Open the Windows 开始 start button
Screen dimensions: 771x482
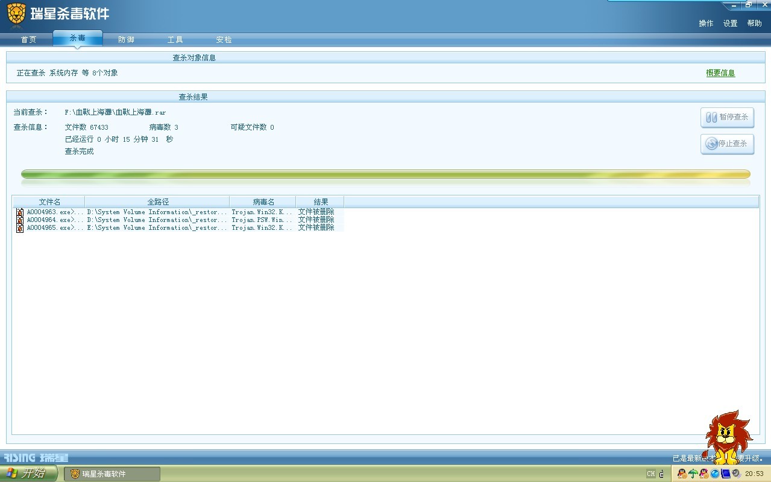tap(28, 474)
